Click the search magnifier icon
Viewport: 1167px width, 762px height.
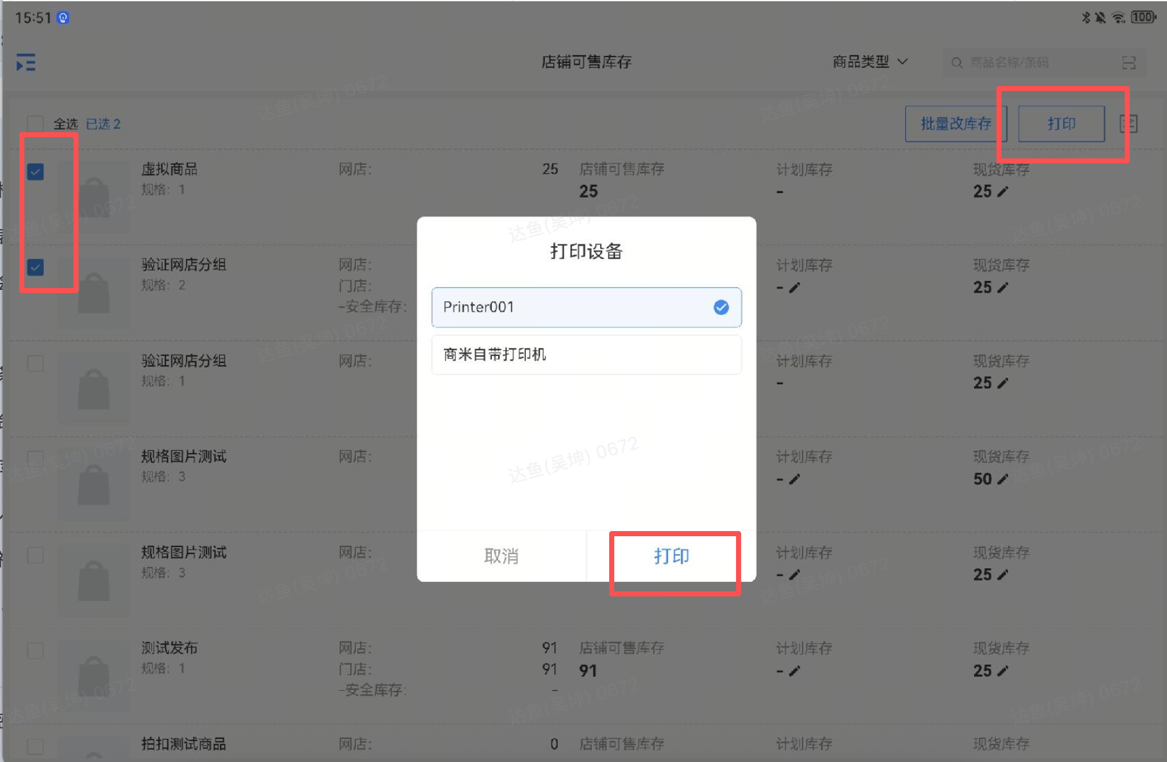[x=957, y=62]
